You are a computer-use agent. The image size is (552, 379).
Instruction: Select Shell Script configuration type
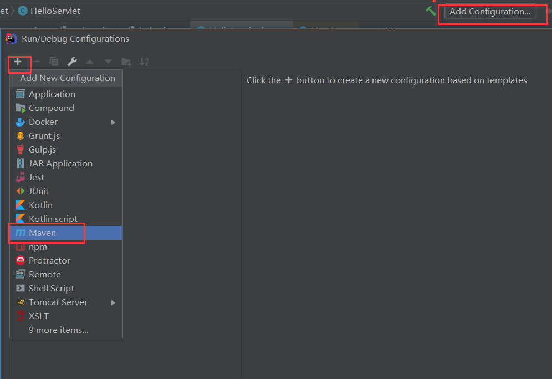click(x=66, y=289)
